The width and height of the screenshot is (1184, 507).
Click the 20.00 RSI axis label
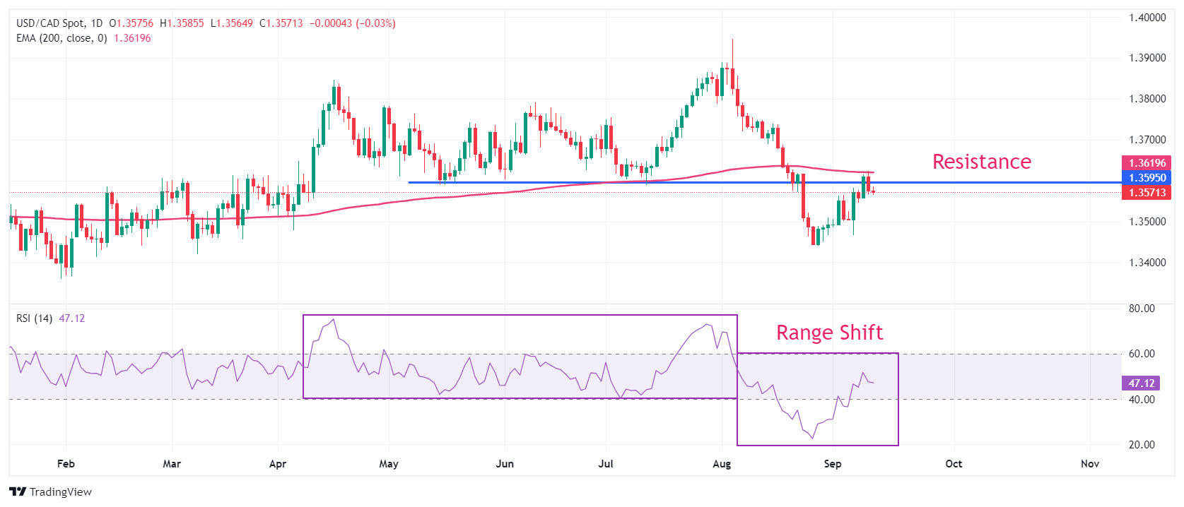coord(1142,445)
